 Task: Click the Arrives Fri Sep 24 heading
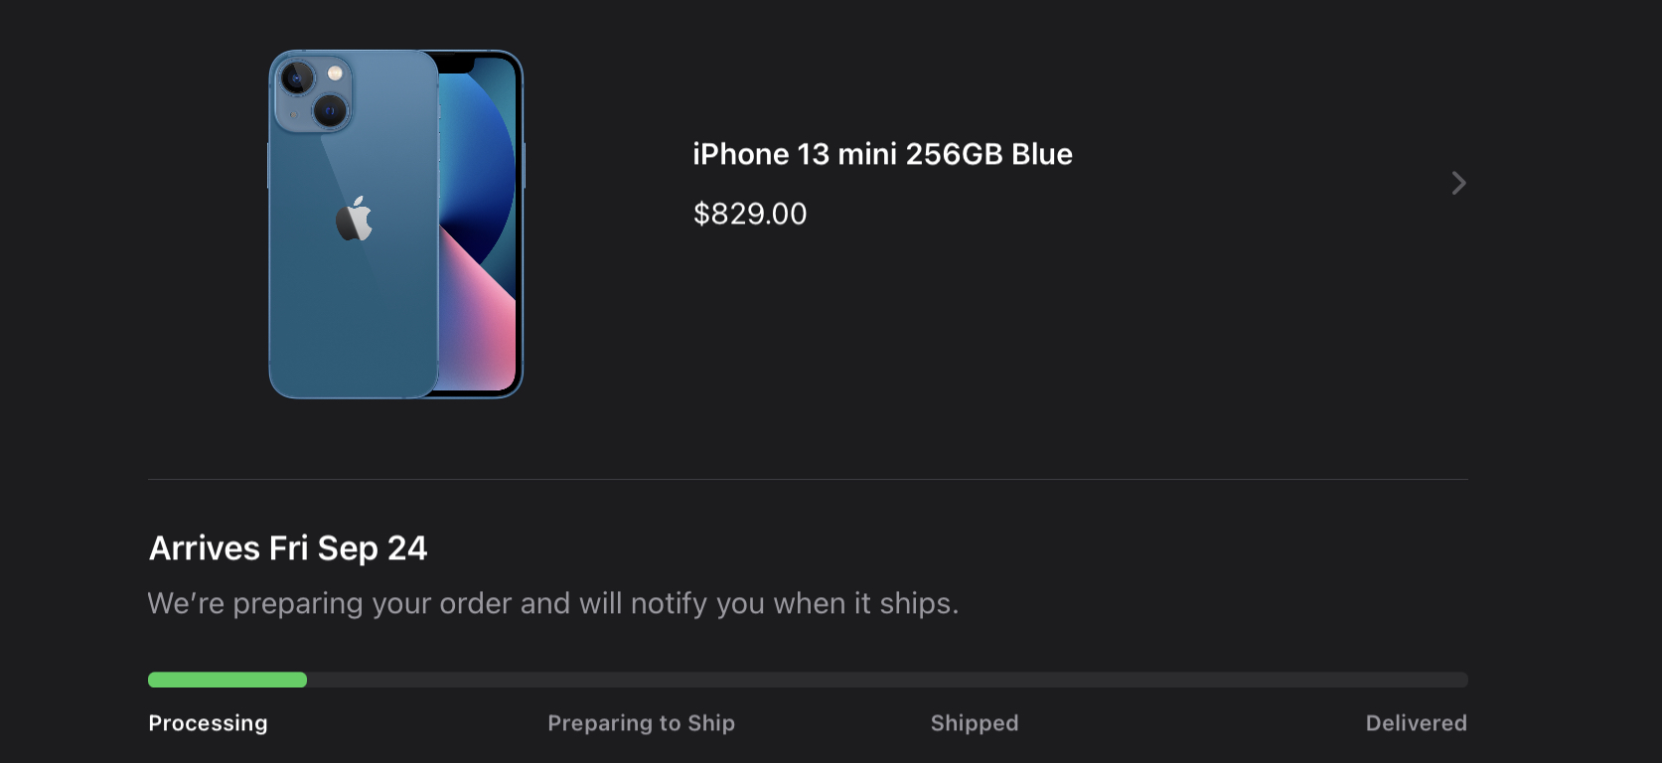288,548
